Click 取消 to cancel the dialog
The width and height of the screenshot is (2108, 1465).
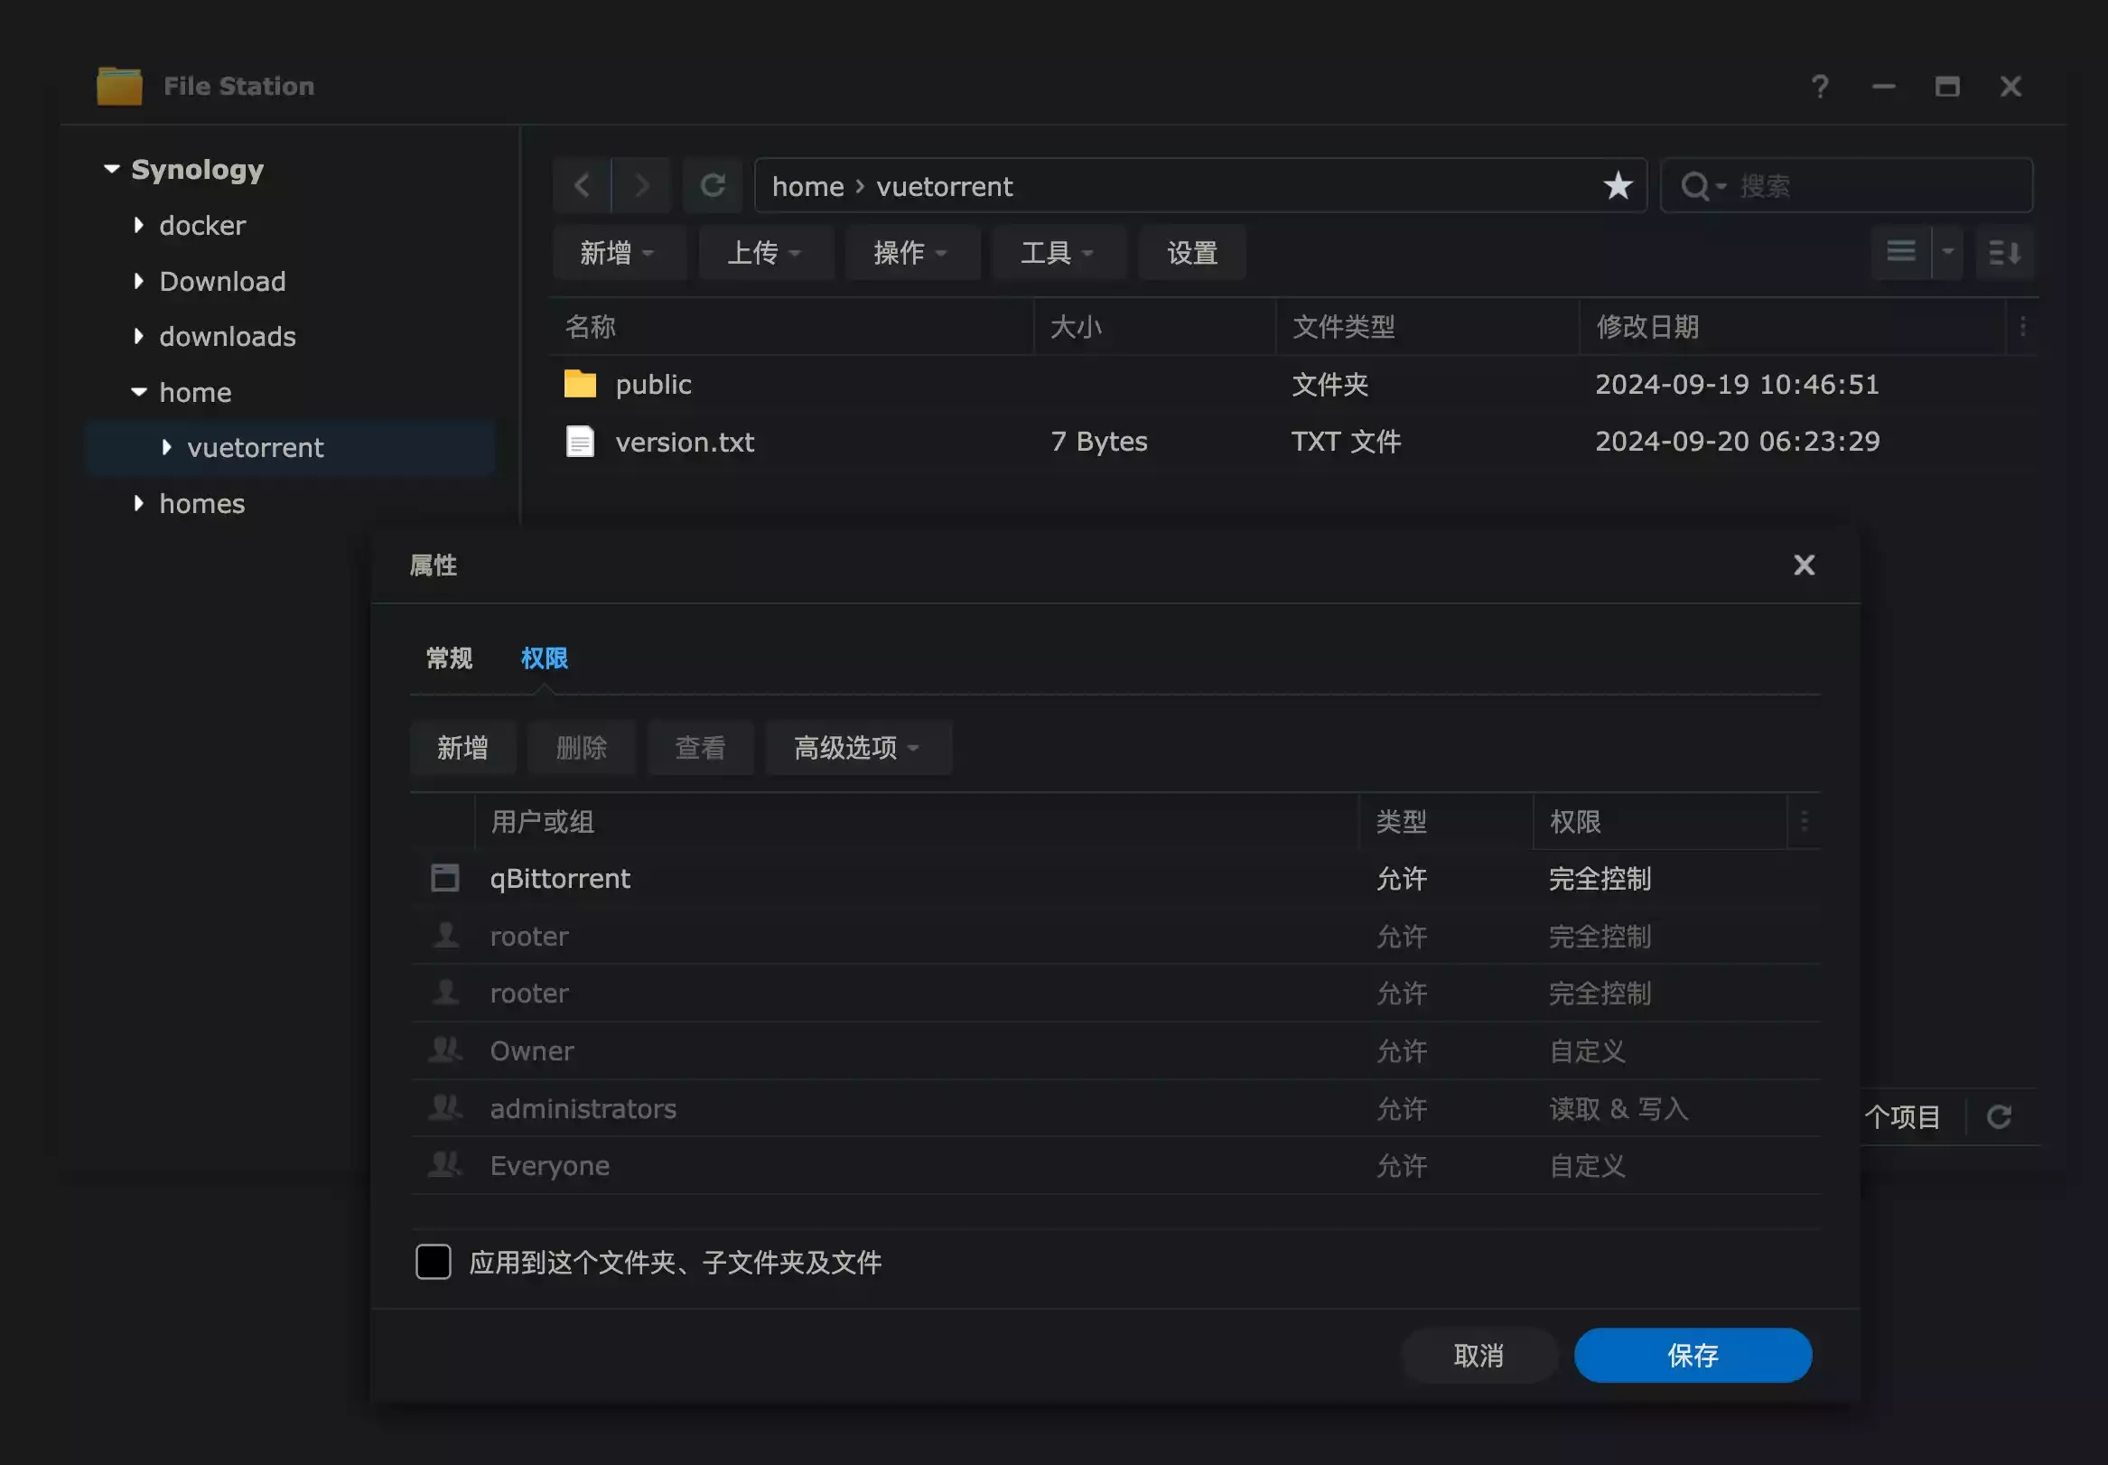click(1478, 1356)
